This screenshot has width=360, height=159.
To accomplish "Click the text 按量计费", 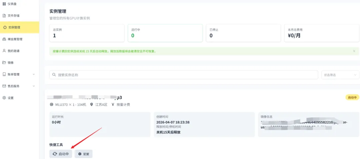I will point(123,105).
